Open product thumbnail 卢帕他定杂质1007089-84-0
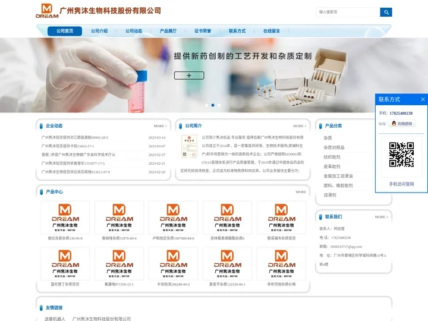 173,218
